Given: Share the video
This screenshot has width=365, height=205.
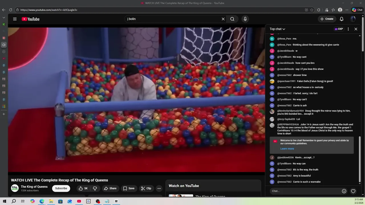Looking at the screenshot, I should click(110, 188).
